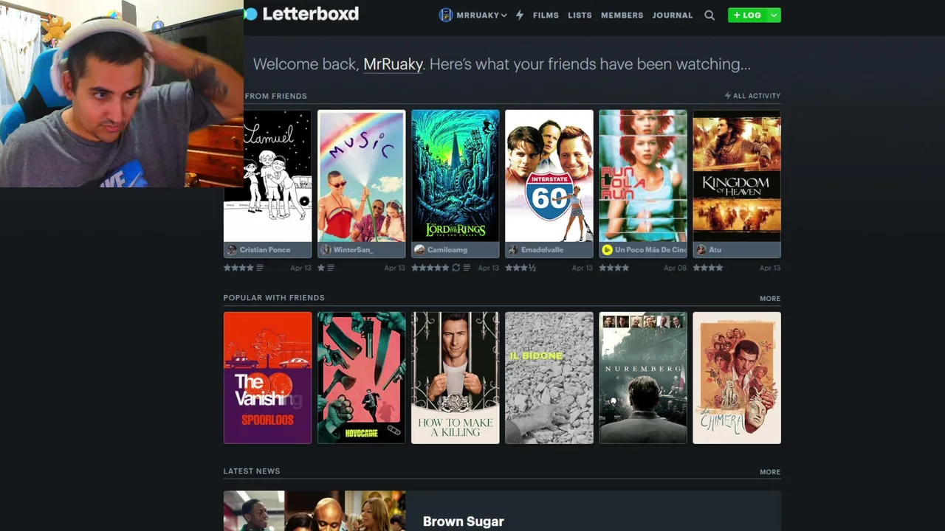Open review icon beside Camiloamg rating

pyautogui.click(x=467, y=268)
